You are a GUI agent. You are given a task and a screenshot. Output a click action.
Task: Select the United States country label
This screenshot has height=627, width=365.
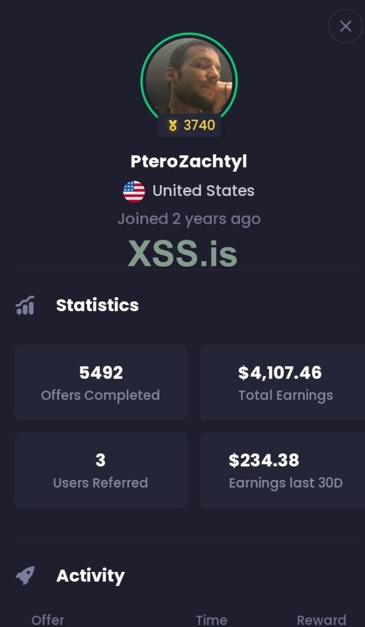[x=203, y=191]
